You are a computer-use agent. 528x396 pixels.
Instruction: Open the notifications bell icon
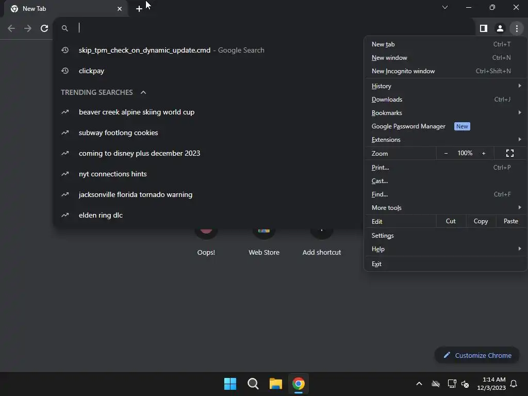click(x=514, y=384)
